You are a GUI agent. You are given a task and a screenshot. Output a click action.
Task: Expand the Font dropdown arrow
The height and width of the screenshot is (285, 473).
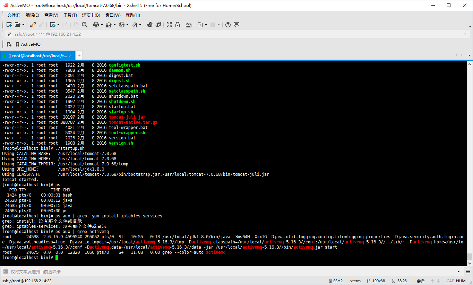pos(140,25)
